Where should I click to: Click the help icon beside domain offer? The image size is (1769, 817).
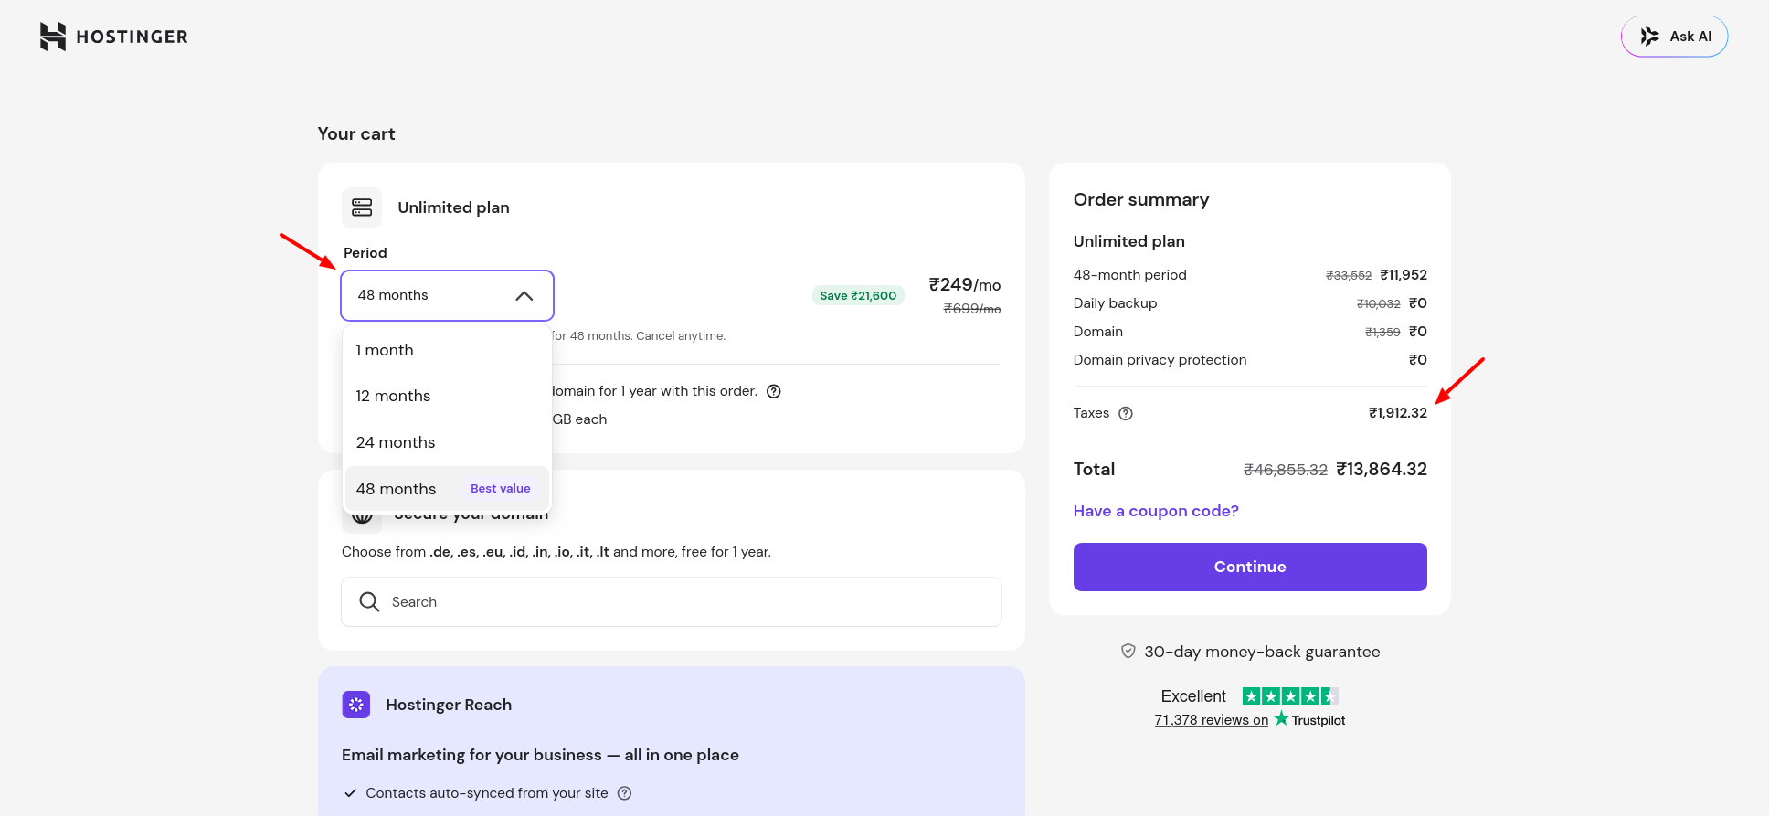(x=774, y=391)
